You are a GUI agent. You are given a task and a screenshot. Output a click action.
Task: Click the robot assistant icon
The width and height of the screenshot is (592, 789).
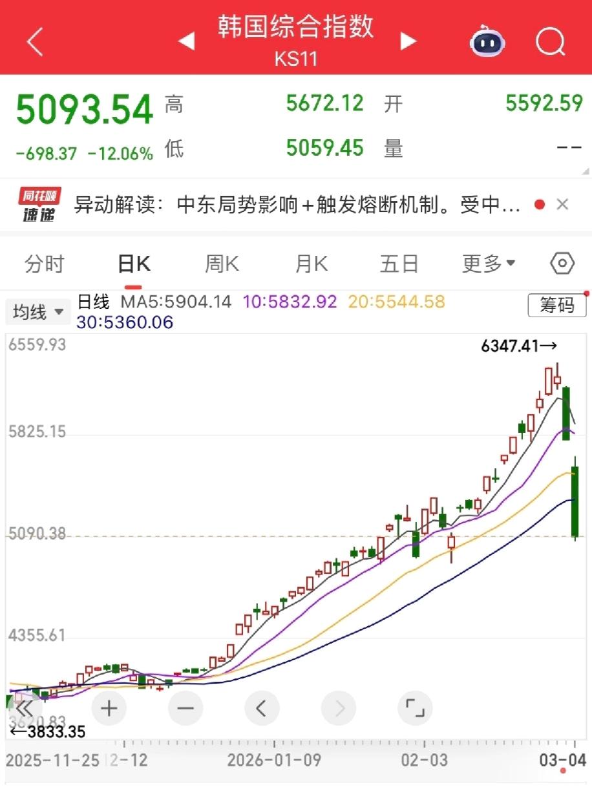click(x=487, y=43)
